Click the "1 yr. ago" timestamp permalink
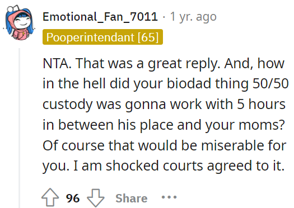Image resolution: width=294 pixels, height=208 pixels. coord(193,17)
